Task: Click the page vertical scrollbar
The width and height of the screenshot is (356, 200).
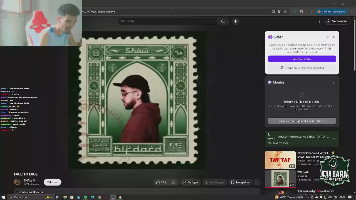Action: click(x=354, y=44)
